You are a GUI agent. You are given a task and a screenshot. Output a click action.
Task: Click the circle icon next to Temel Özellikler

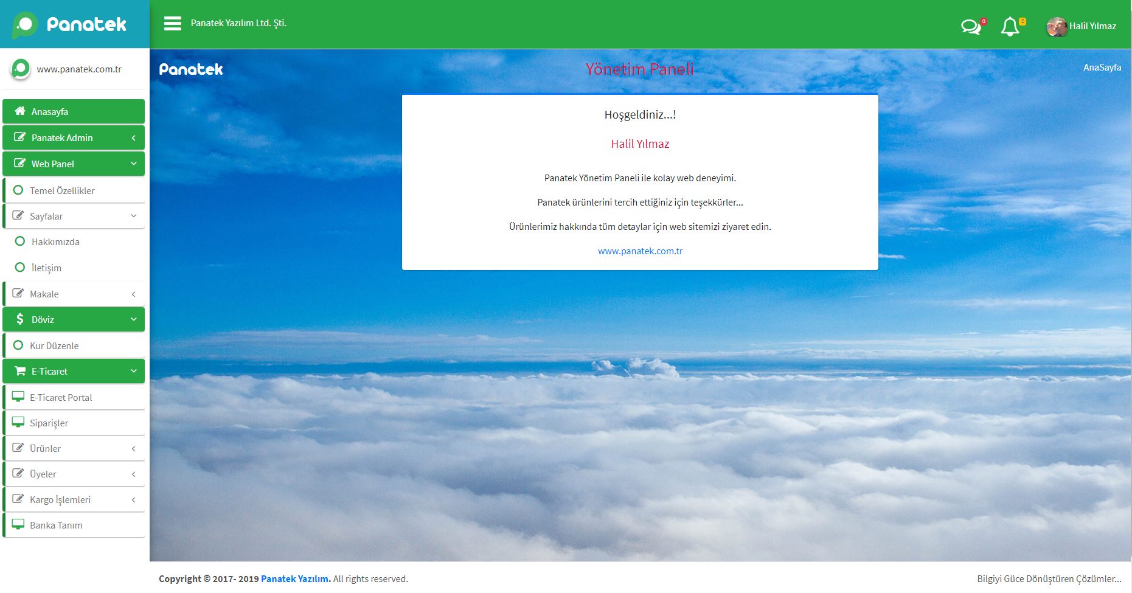pyautogui.click(x=18, y=190)
